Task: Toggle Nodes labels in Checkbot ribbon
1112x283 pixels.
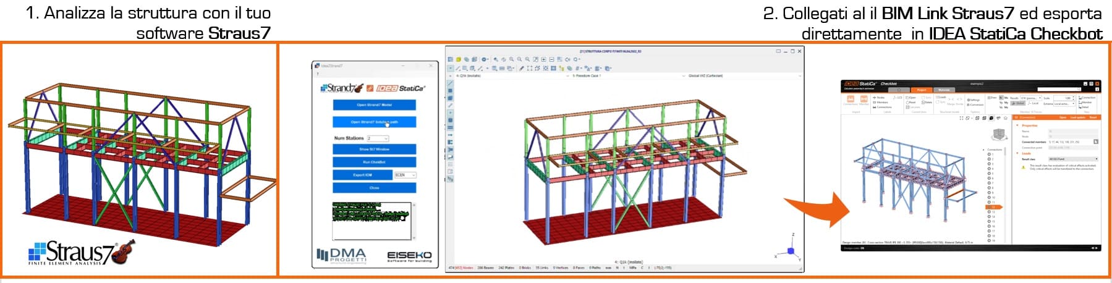Action: pyautogui.click(x=879, y=98)
